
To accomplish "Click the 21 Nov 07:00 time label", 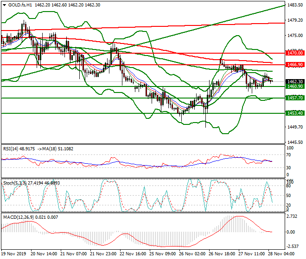I will pos(74,254).
